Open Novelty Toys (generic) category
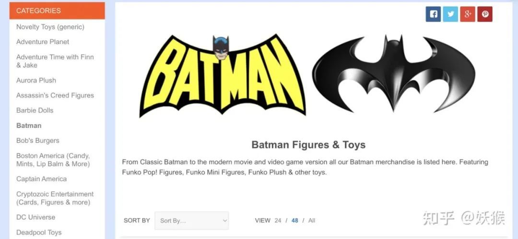The image size is (518, 239). 50,27
